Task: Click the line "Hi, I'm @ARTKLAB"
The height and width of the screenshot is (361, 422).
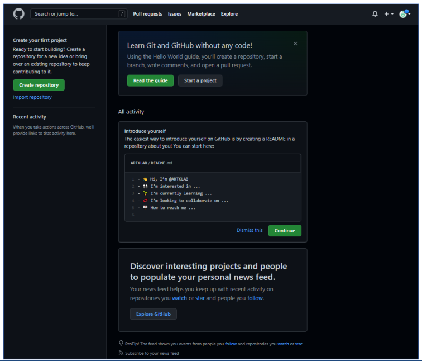Action: point(169,179)
